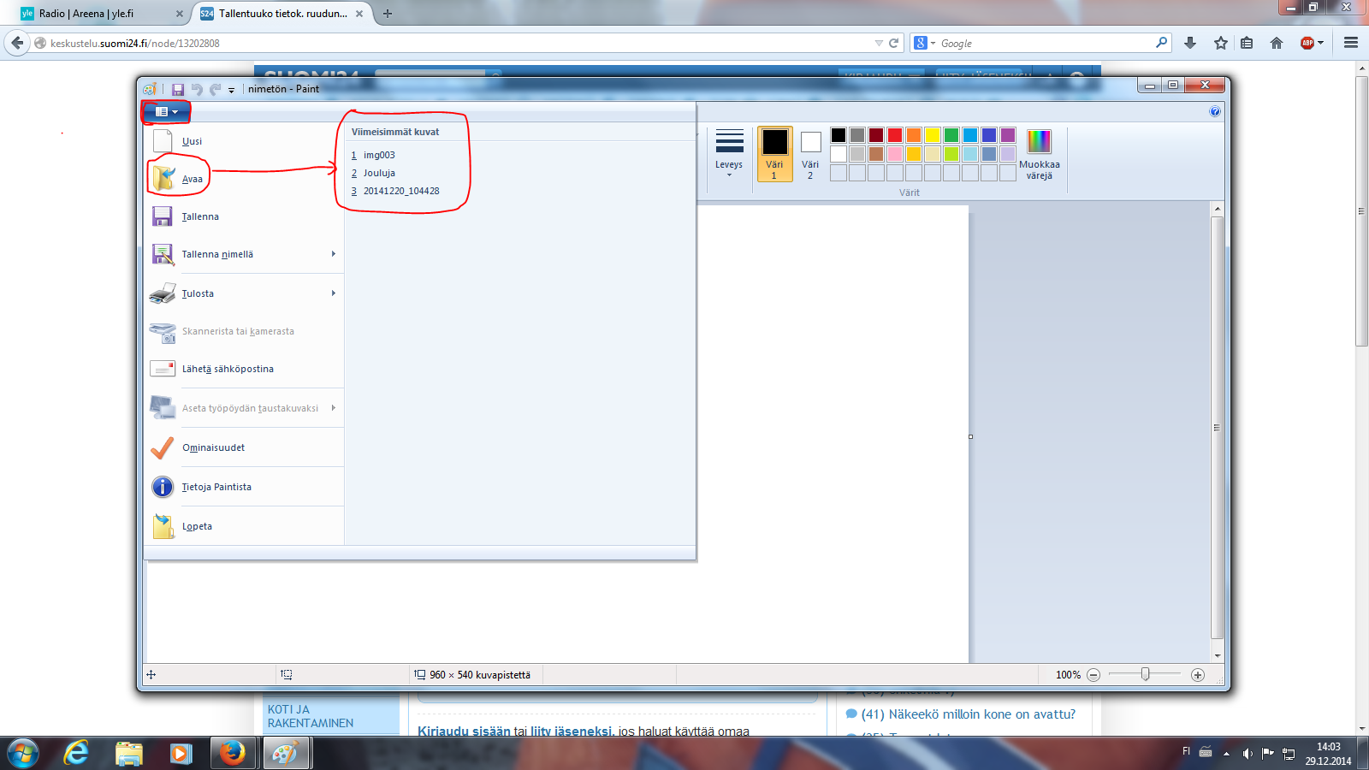Viewport: 1369px width, 770px height.
Task: Click the blue Paint file menu button
Action: tap(167, 111)
